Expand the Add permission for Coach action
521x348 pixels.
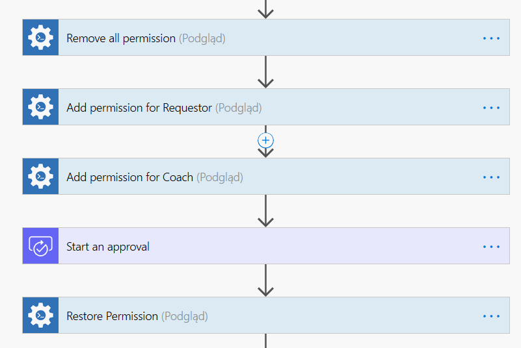pyautogui.click(x=129, y=177)
